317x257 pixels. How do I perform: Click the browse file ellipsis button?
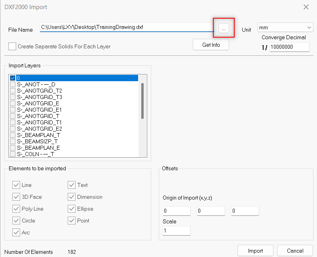tap(224, 28)
